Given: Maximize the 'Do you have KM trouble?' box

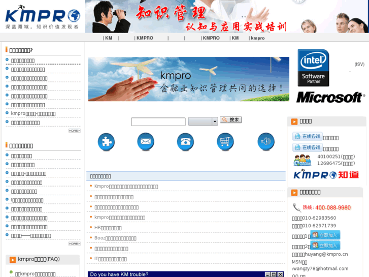Looking at the screenshot, I should coord(274,274).
